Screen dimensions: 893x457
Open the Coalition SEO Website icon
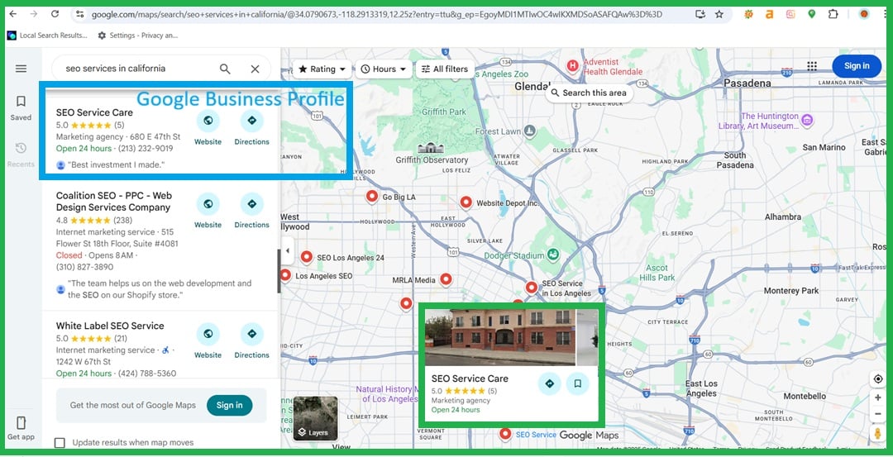click(x=208, y=204)
